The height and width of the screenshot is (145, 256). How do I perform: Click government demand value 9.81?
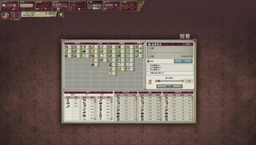coord(76,100)
